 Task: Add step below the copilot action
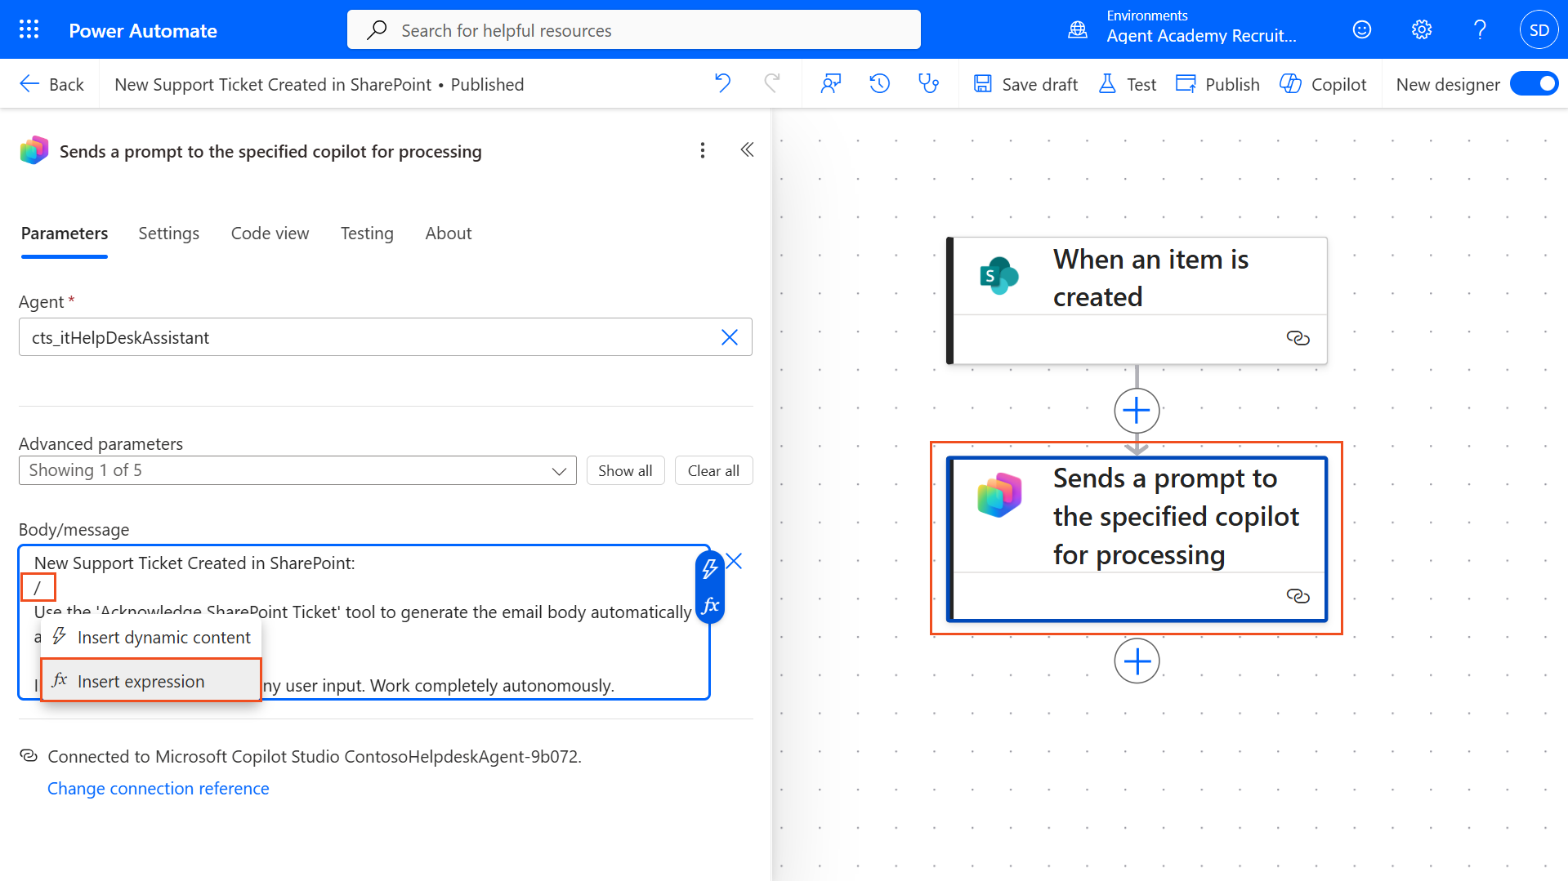click(1137, 661)
